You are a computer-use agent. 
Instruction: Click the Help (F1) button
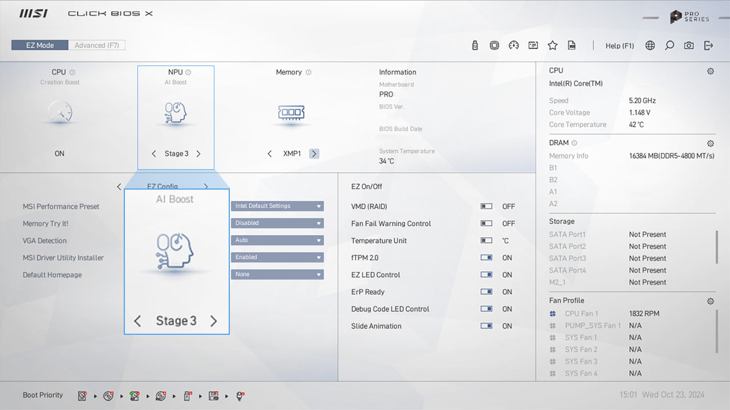point(619,46)
